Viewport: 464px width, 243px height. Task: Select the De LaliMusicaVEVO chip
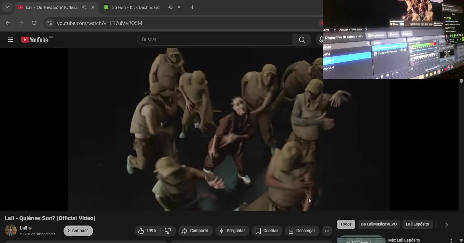click(379, 224)
